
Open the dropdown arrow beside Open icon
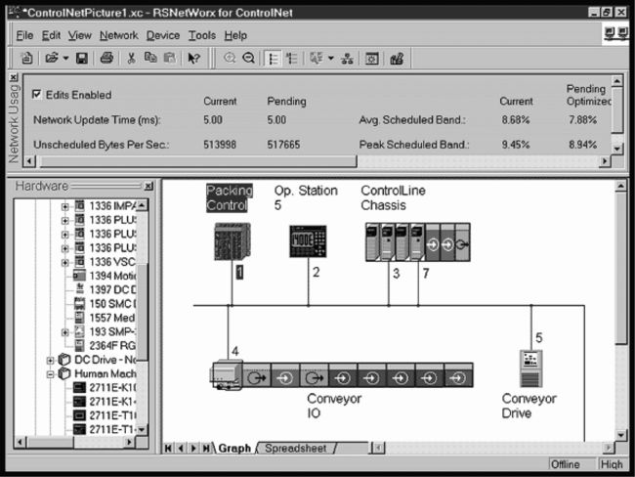[x=65, y=59]
